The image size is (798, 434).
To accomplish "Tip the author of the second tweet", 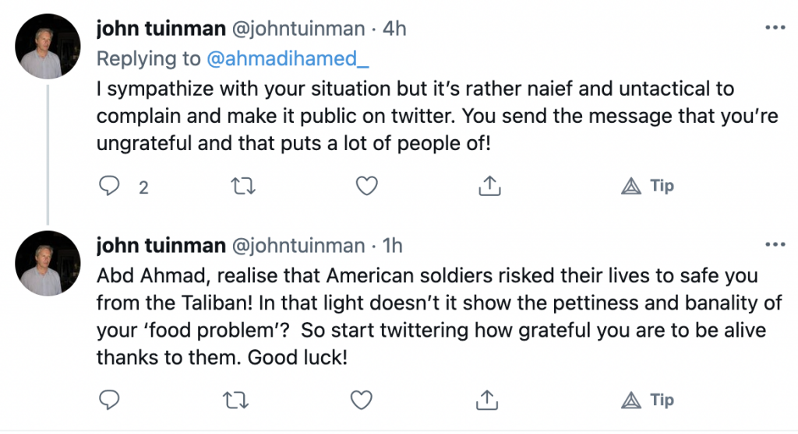I will 648,401.
